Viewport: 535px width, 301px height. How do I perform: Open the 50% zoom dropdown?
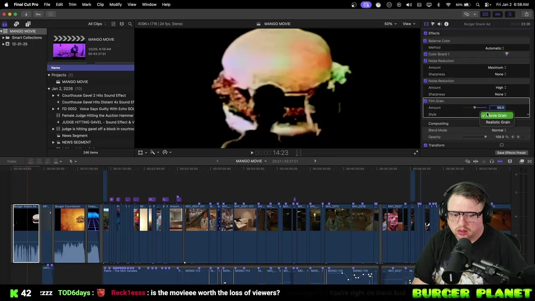click(390, 24)
